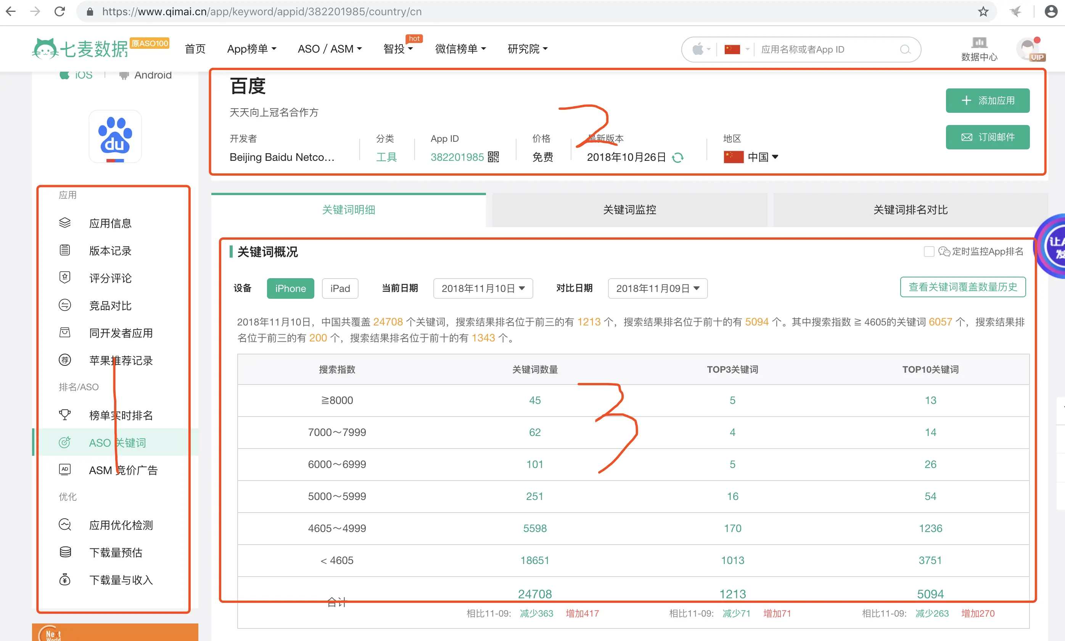This screenshot has height=641, width=1065.
Task: Open the 地区 中国 dropdown
Action: (751, 157)
